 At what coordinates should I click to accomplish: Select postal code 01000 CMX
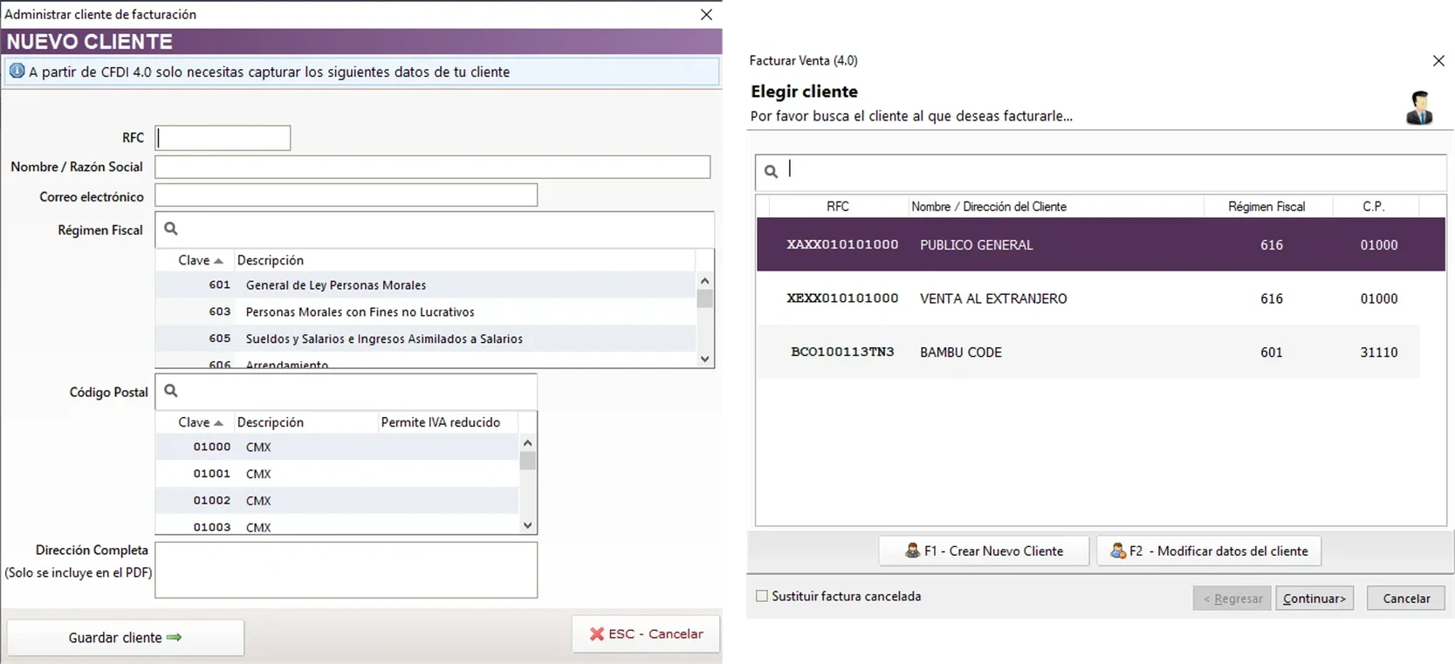tap(337, 447)
